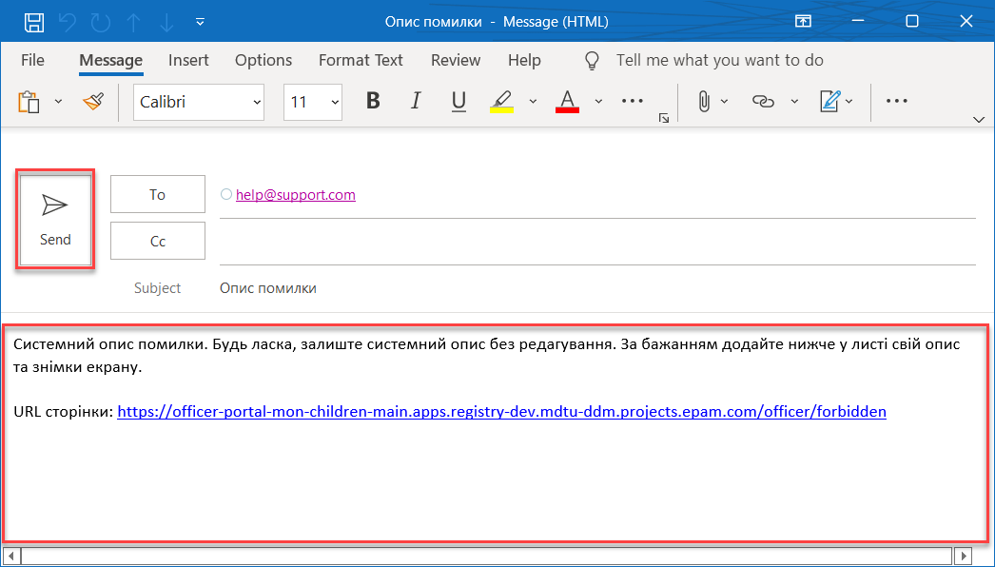Click the Save icon in title bar

click(x=33, y=22)
